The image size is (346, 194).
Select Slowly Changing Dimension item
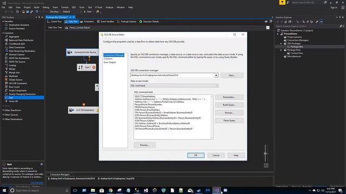(22, 94)
